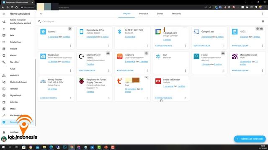Open Terminal in sidebar
The height and width of the screenshot is (150, 268).
[x=14, y=89]
